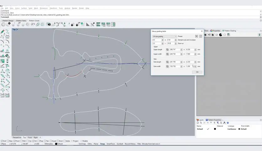
Task: Toggle Record History in status bar
Action: [130, 144]
